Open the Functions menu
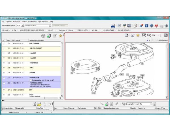The image size is (170, 131). [x=16, y=22]
